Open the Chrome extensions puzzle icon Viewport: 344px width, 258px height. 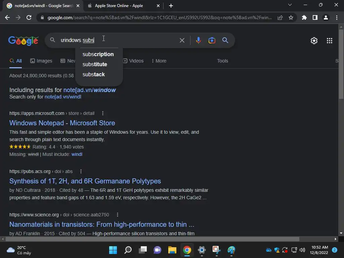tap(304, 17)
